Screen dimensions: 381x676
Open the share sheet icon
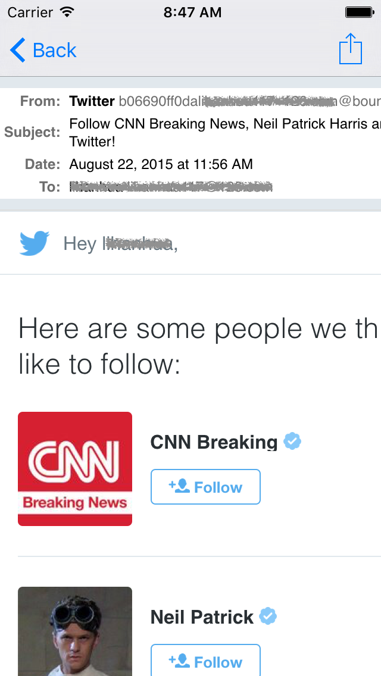tap(350, 49)
